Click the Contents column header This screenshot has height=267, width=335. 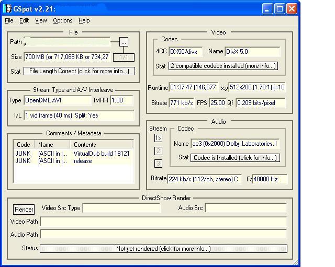coord(101,144)
